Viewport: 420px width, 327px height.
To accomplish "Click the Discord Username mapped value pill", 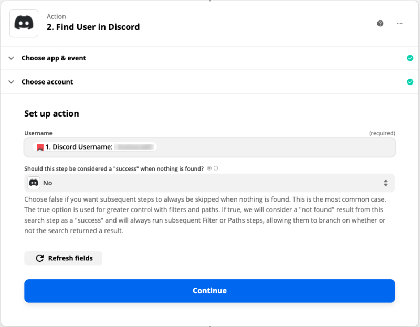I will [94, 147].
